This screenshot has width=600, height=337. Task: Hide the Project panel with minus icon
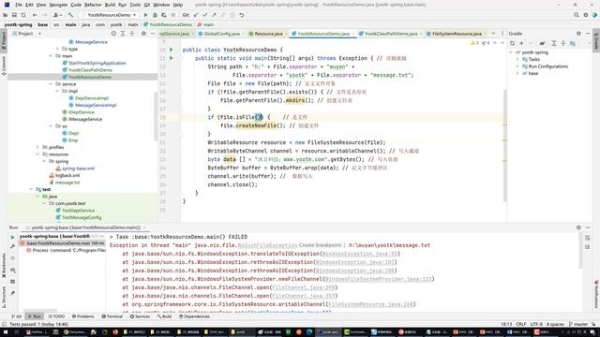(152, 34)
